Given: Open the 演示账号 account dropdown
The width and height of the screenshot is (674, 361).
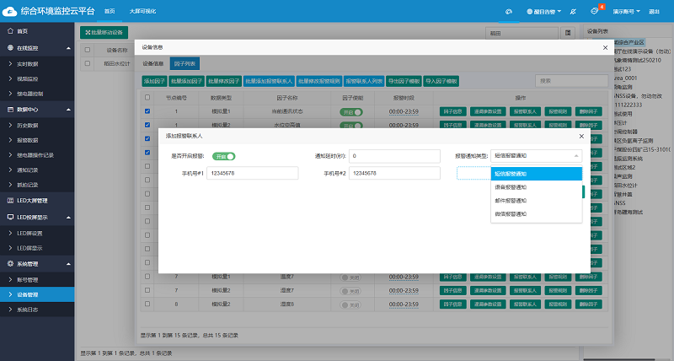Looking at the screenshot, I should (625, 12).
